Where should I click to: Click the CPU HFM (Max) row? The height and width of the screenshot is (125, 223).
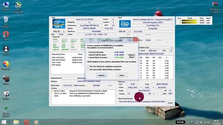pos(67,60)
